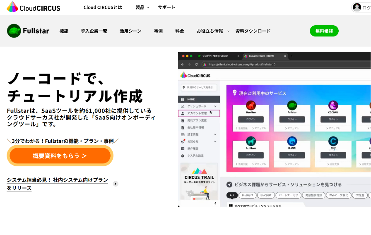Open the 料金 pricing menu item
The width and height of the screenshot is (371, 235).
tap(180, 31)
